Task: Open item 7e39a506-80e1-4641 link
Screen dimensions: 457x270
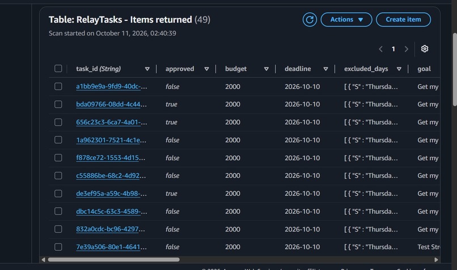Action: [111, 247]
